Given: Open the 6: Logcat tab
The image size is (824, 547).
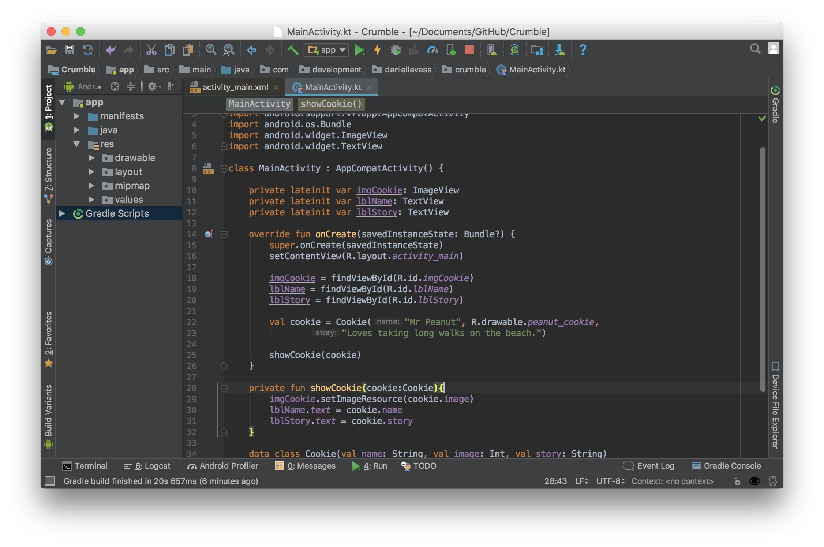Looking at the screenshot, I should (x=147, y=466).
